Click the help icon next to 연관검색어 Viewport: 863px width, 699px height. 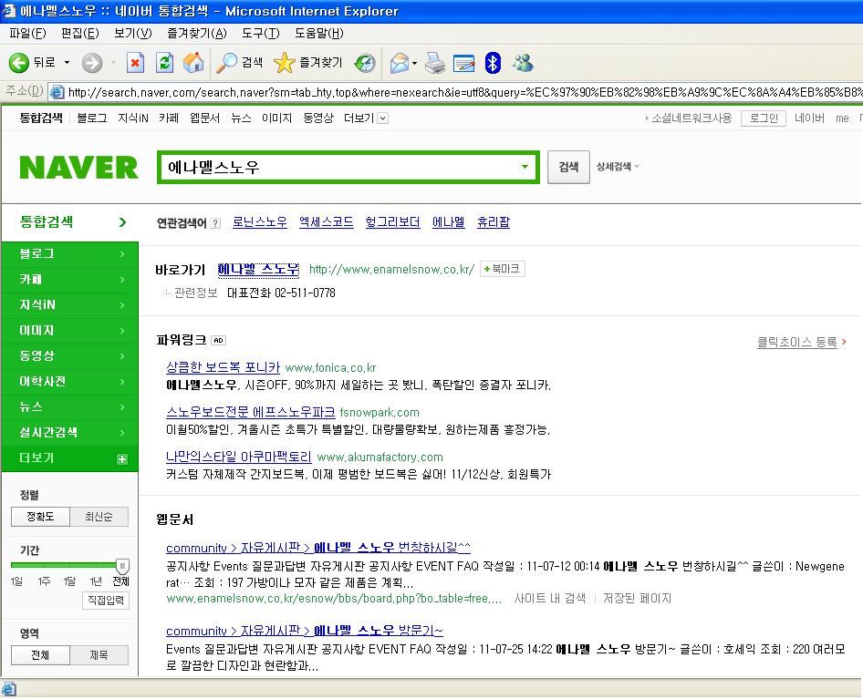[x=215, y=223]
